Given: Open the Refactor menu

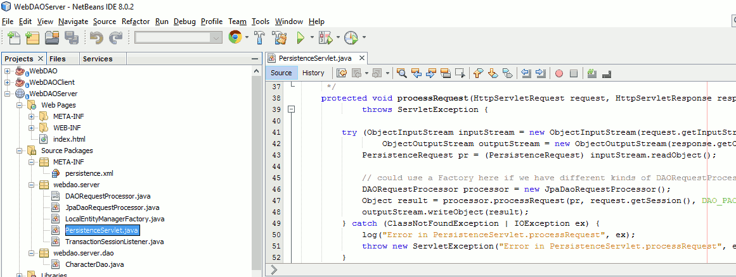Looking at the screenshot, I should click(x=135, y=21).
